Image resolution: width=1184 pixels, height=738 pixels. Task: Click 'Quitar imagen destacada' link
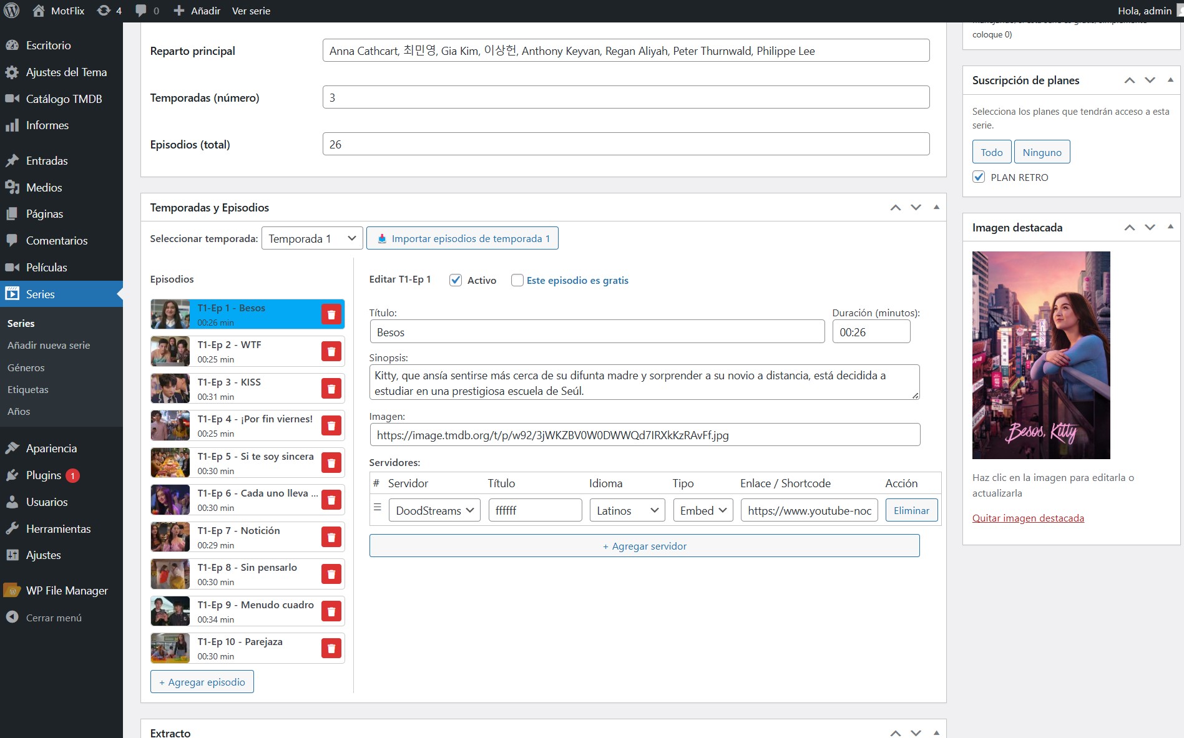click(1027, 518)
